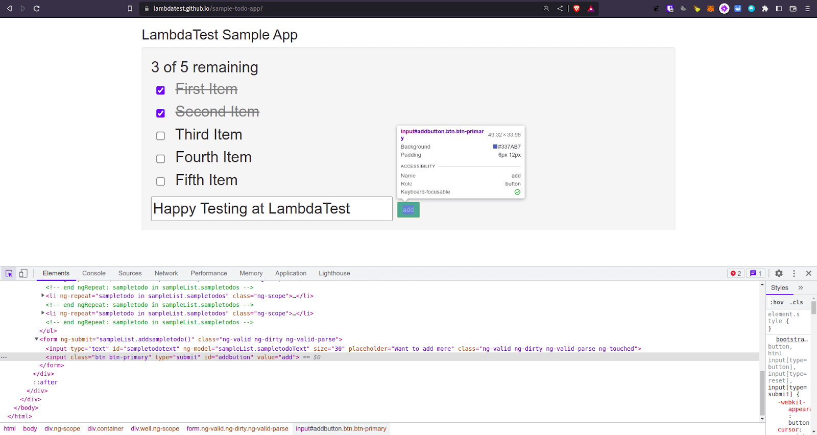Click the share icon in address bar
Image resolution: width=817 pixels, height=435 pixels.
pos(560,9)
